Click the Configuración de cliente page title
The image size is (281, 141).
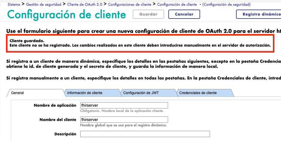tap(67, 14)
